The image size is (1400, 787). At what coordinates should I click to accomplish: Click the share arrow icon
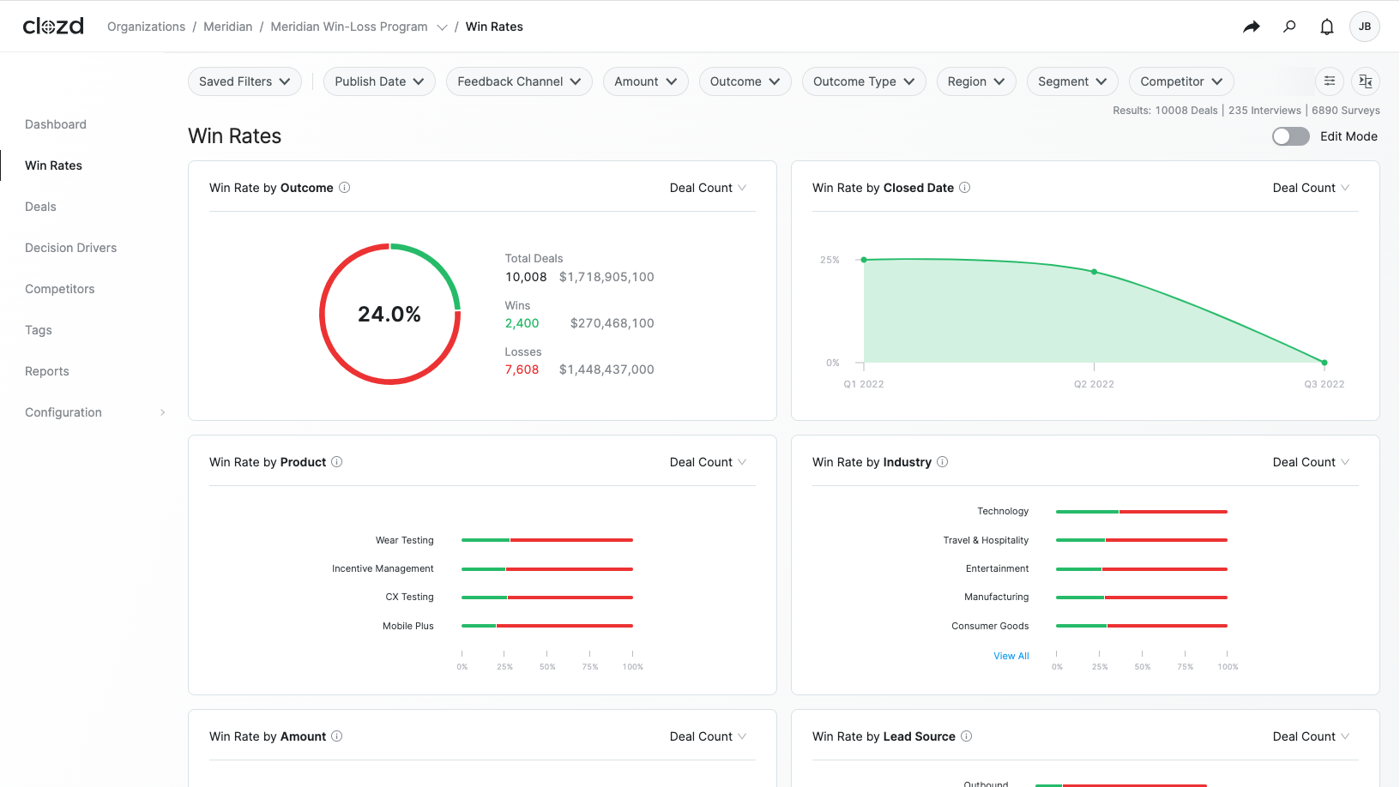(x=1252, y=27)
